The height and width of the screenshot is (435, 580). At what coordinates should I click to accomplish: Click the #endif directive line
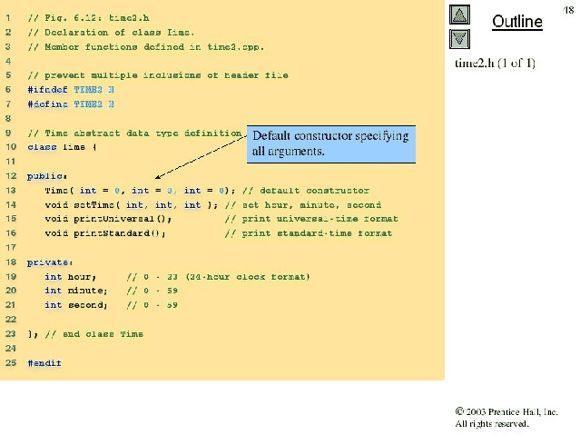click(44, 362)
